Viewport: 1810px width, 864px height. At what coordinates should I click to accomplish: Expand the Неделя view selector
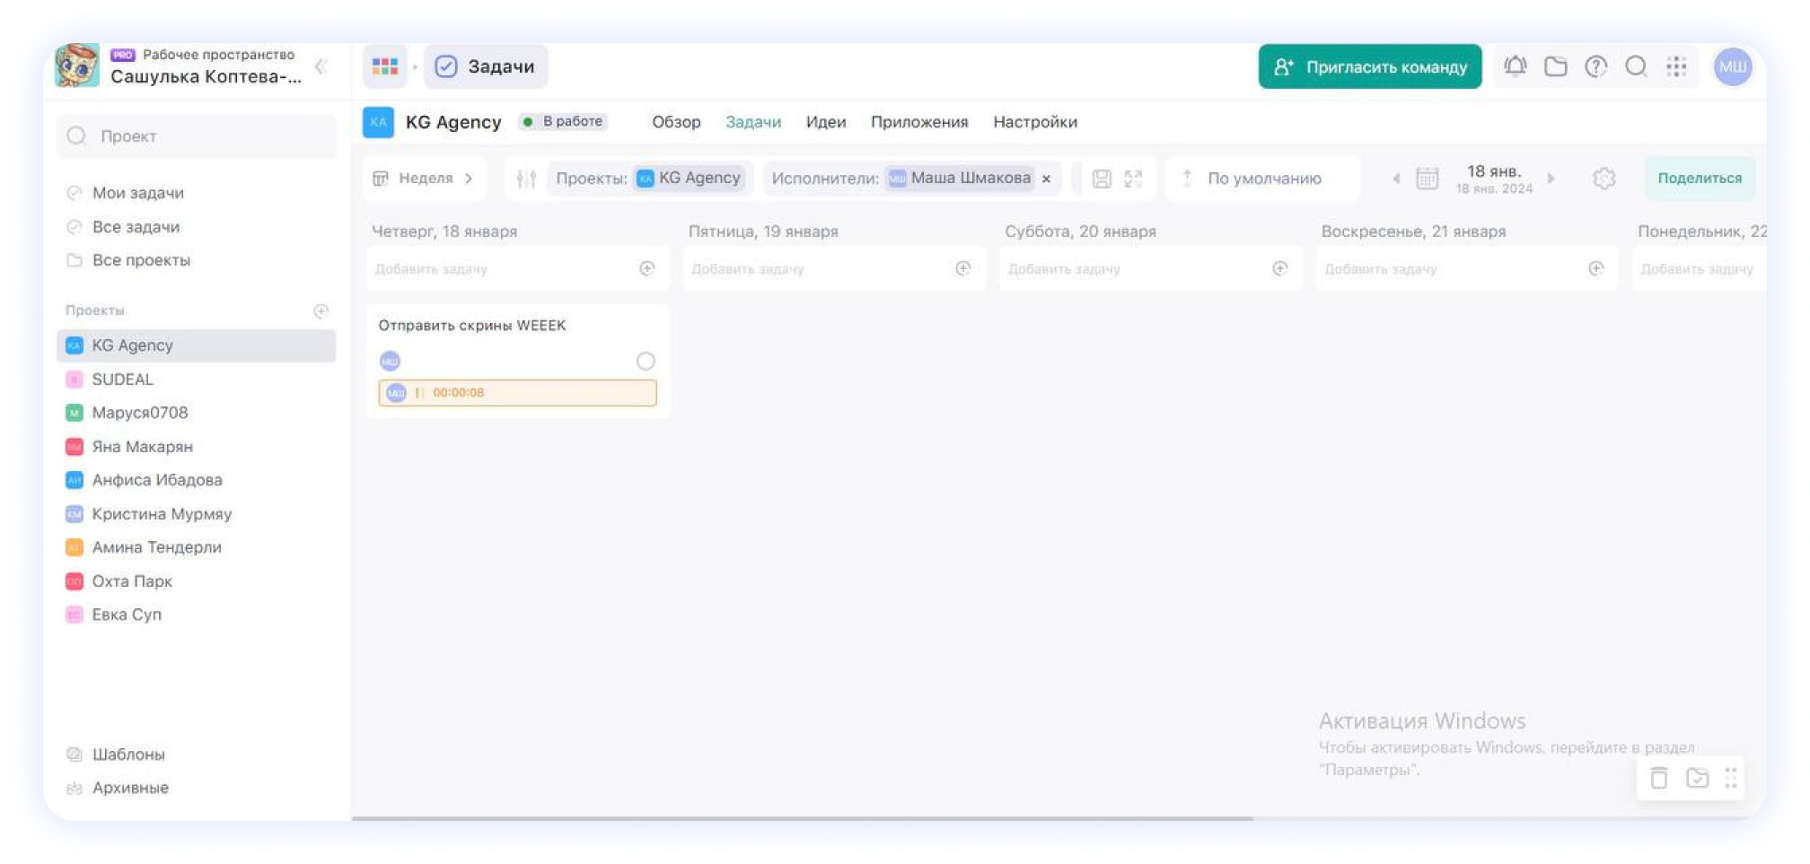tap(424, 179)
